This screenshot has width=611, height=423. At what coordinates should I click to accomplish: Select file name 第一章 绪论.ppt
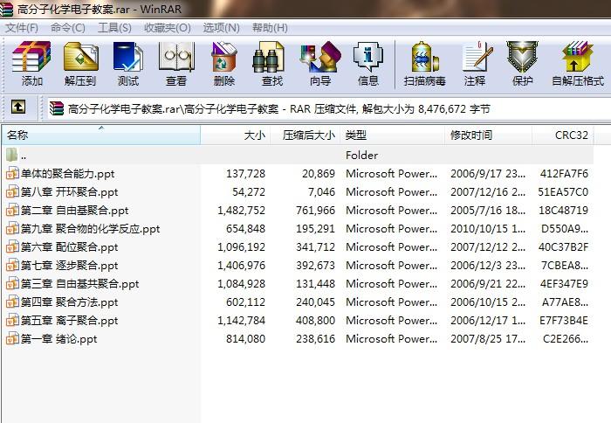(58, 338)
